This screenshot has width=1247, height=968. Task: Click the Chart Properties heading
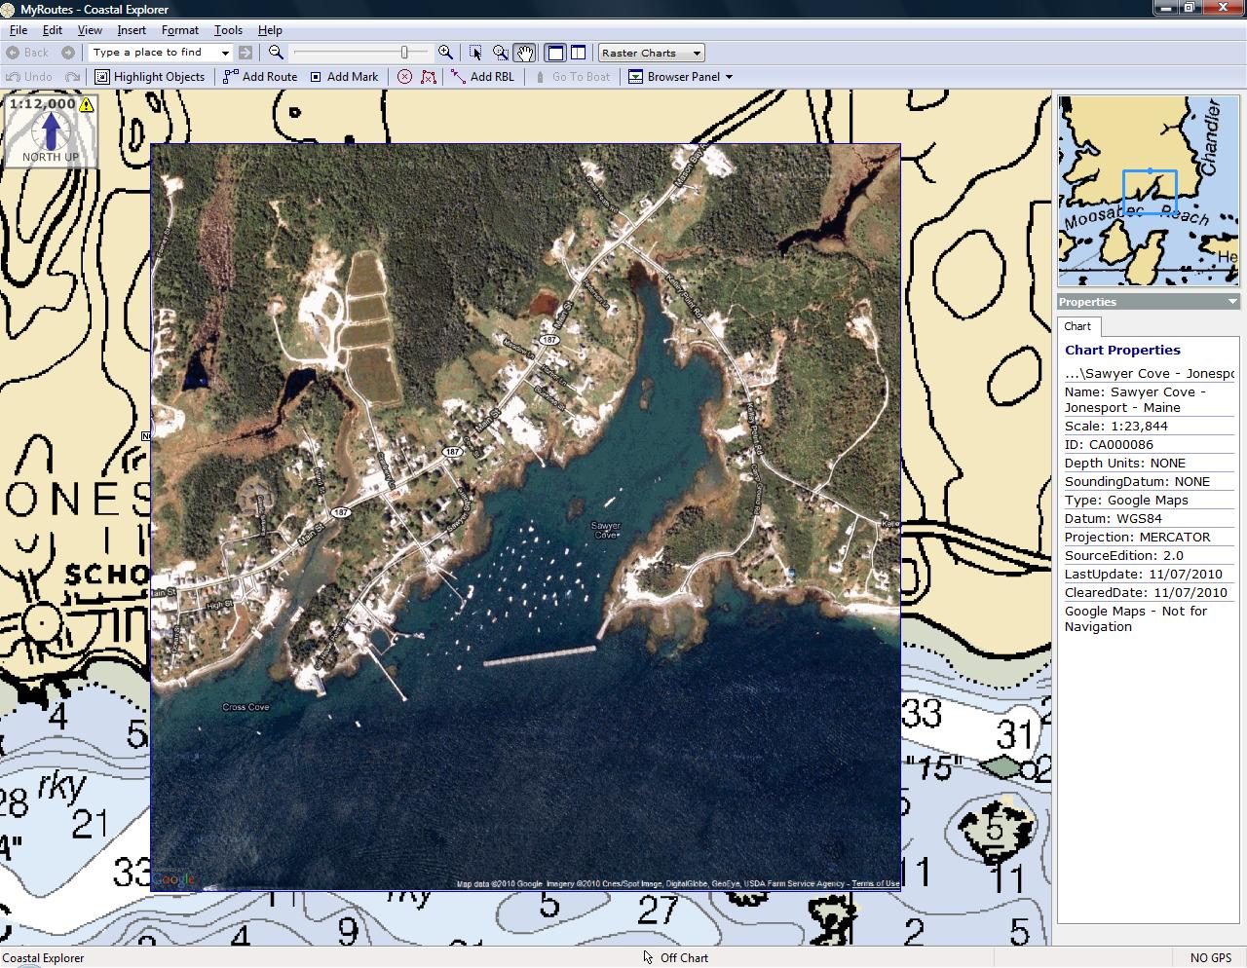pyautogui.click(x=1122, y=350)
